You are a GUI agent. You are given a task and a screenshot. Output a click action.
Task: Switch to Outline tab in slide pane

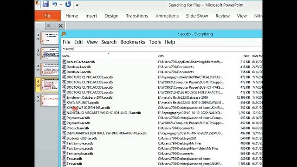coord(48,26)
